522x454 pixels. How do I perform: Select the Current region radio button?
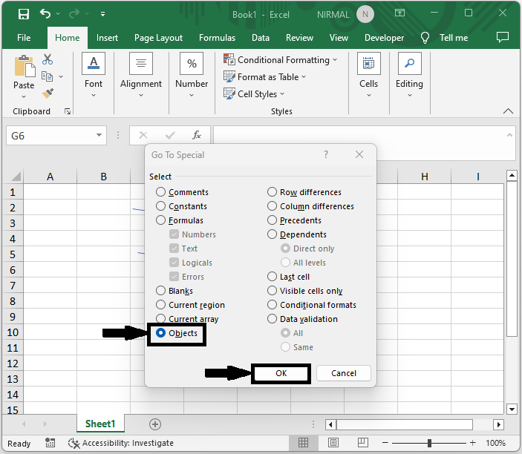(161, 305)
